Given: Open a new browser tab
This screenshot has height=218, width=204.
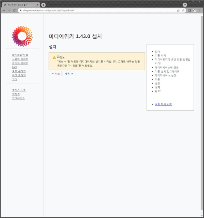Looking at the screenshot, I should pyautogui.click(x=43, y=5).
